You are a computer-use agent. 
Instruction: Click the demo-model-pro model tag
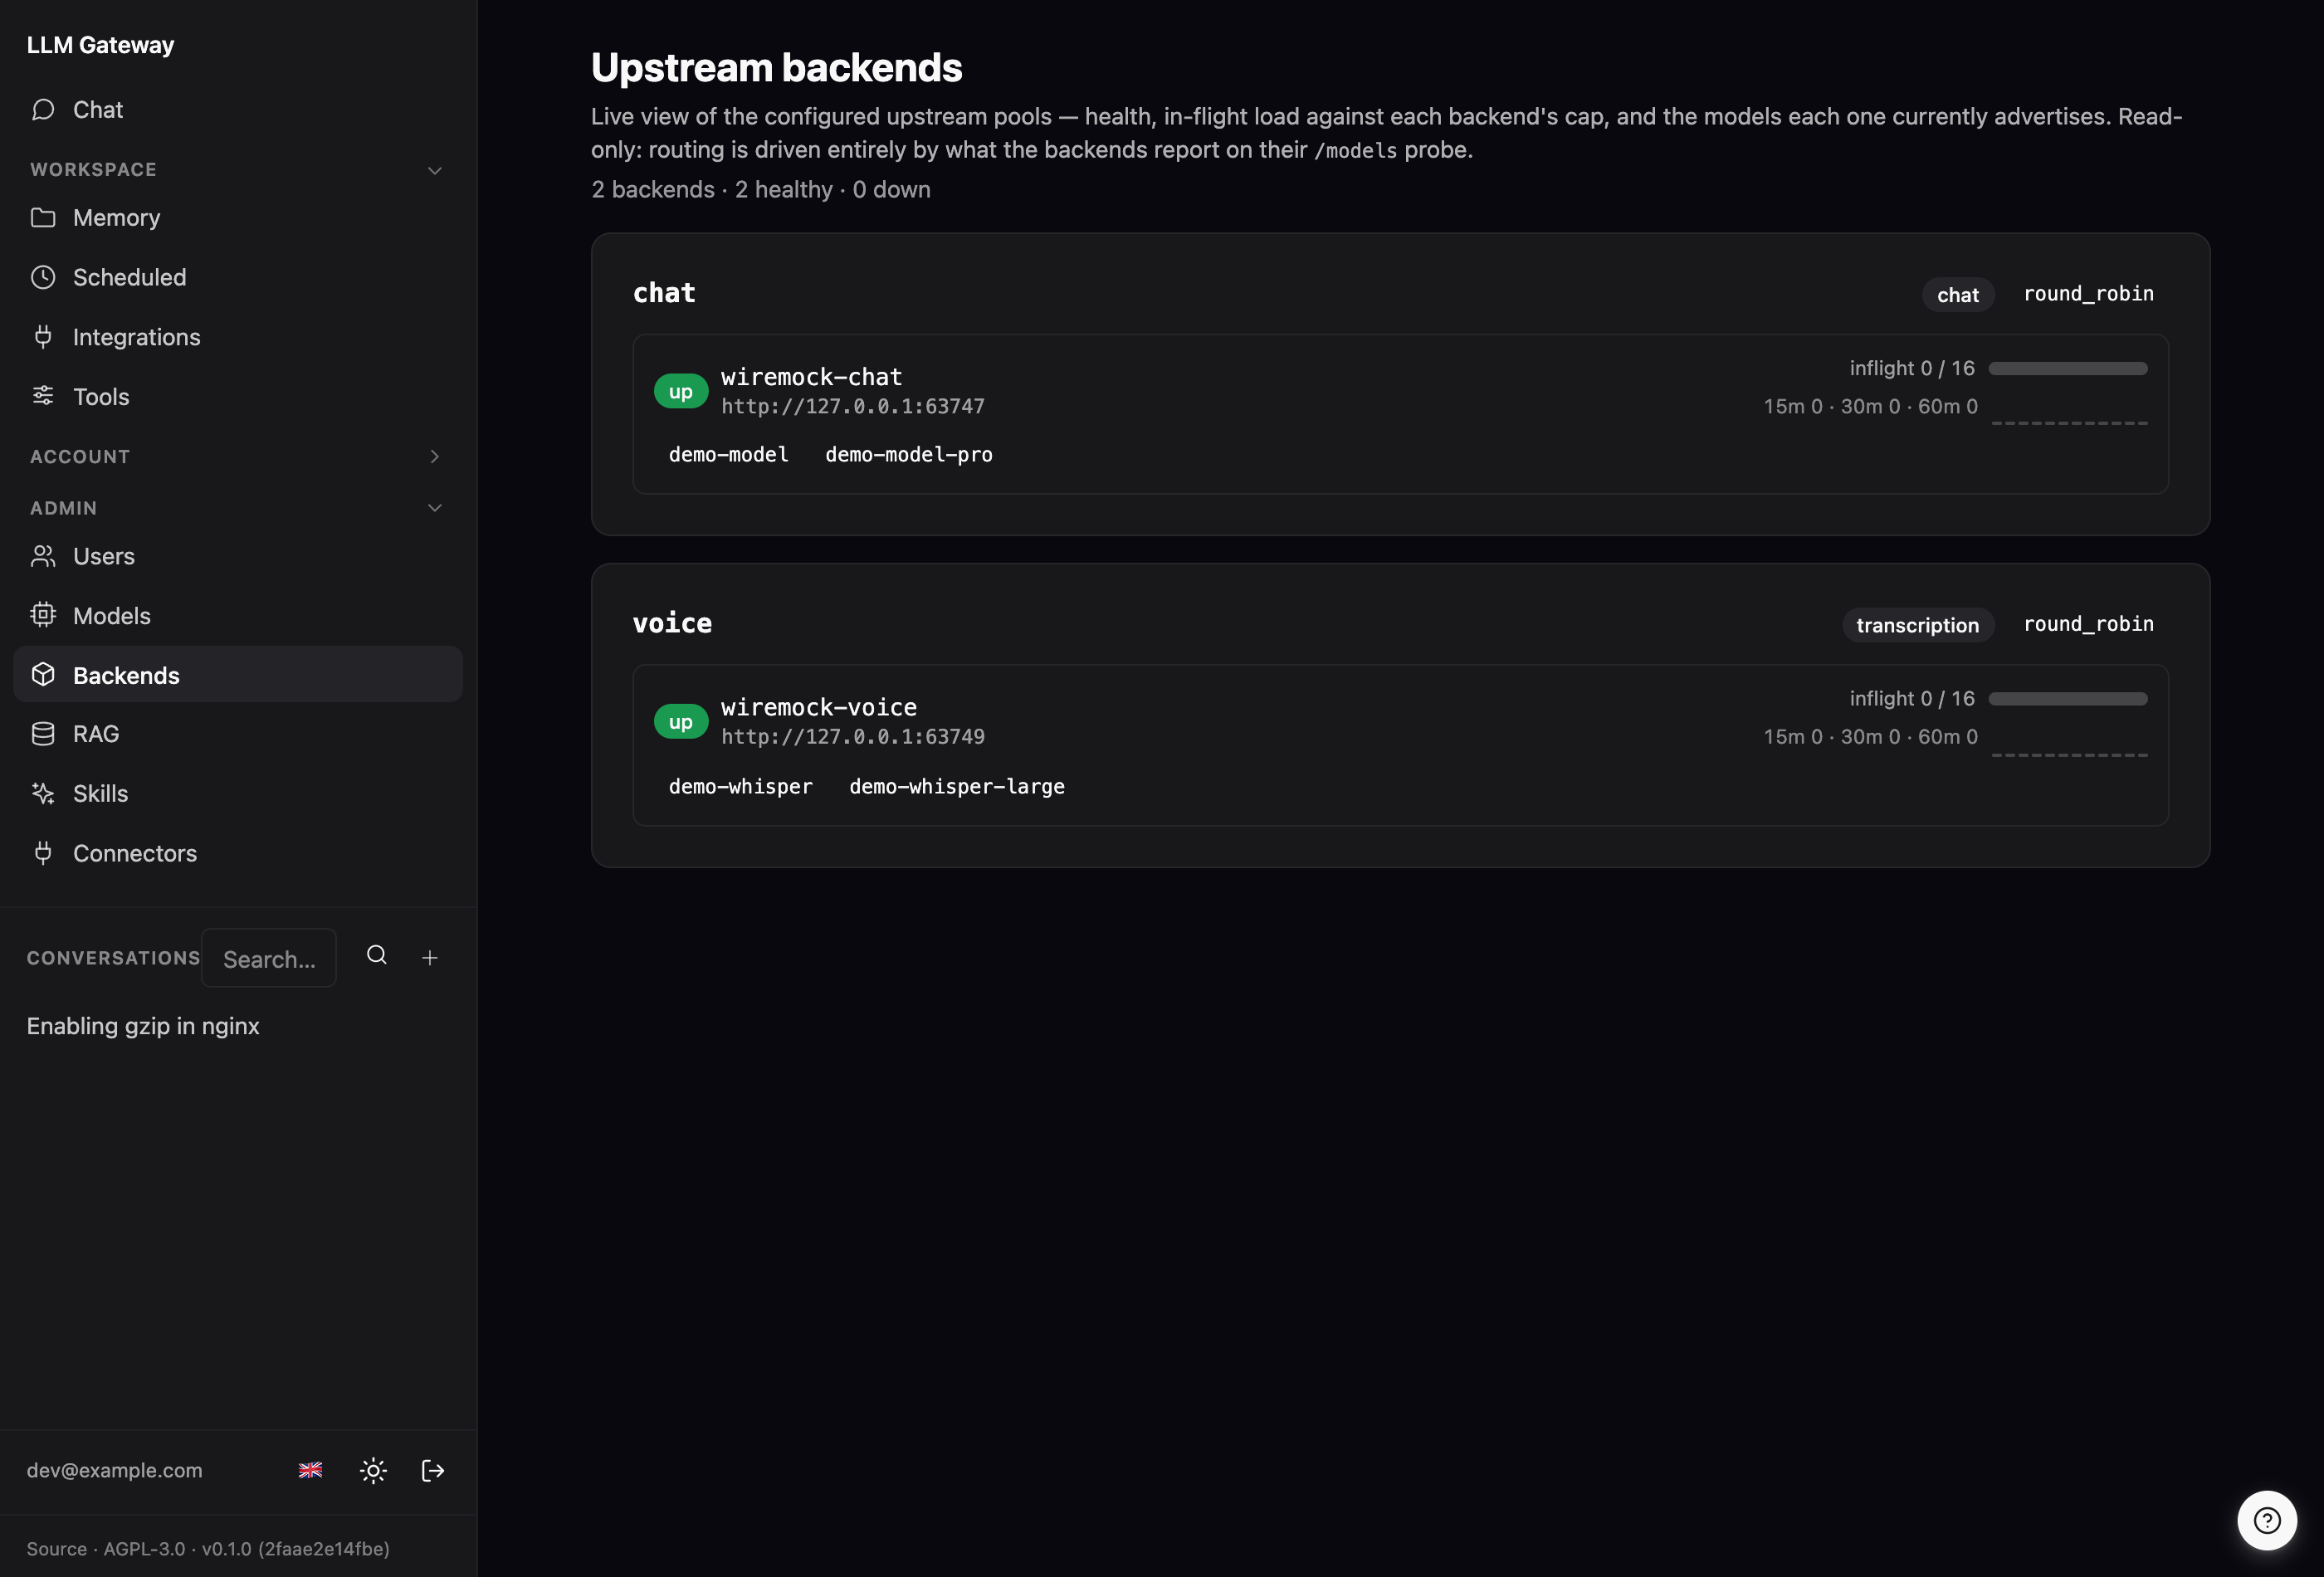[x=909, y=455]
